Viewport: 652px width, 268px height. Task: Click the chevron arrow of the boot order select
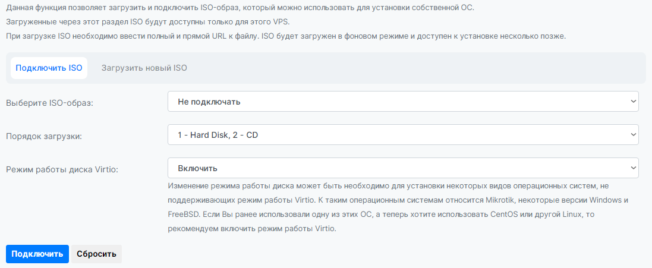pyautogui.click(x=632, y=135)
